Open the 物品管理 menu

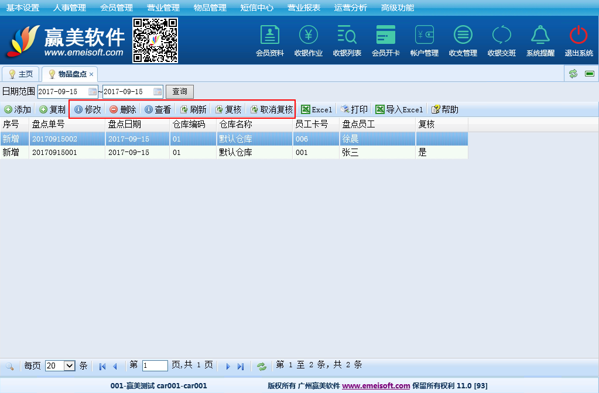pyautogui.click(x=210, y=8)
